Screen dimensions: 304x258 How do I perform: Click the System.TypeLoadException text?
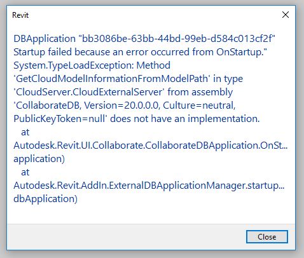pos(74,65)
